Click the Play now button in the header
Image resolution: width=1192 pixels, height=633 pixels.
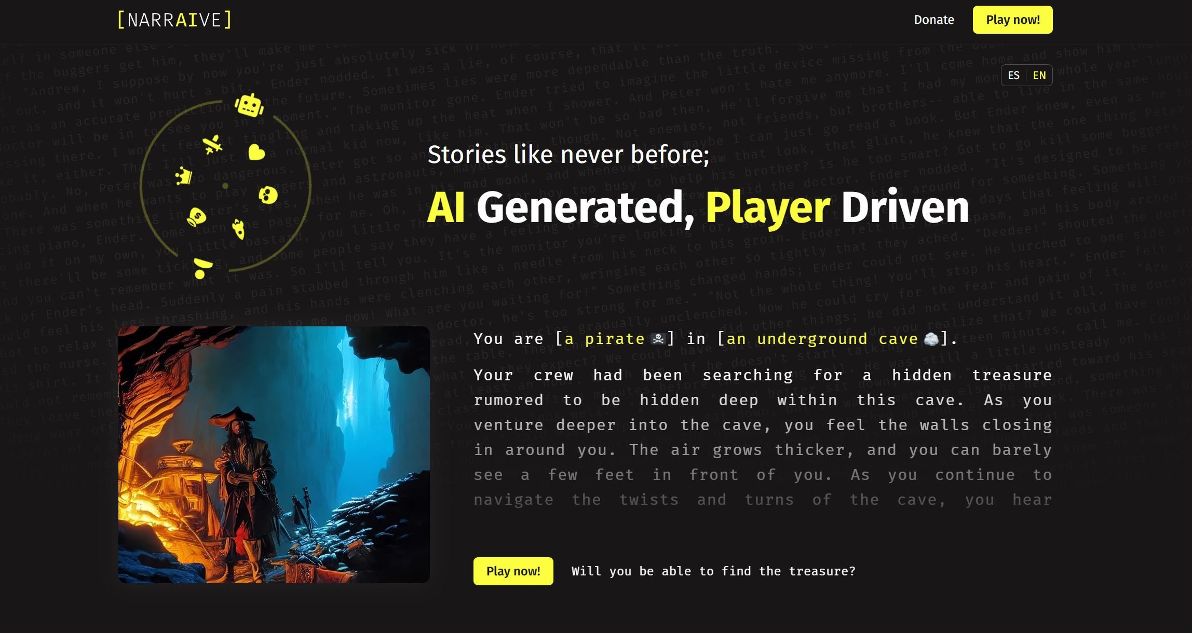coord(1012,20)
